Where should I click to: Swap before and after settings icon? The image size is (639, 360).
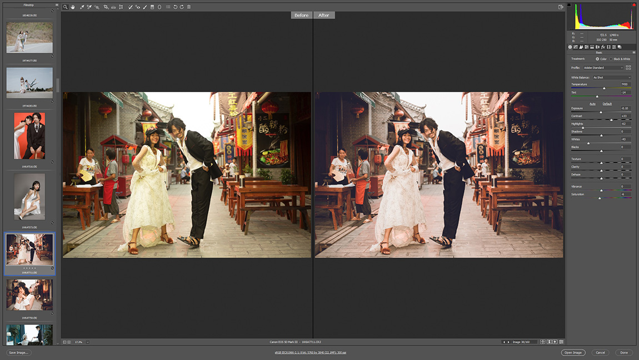pyautogui.click(x=550, y=342)
